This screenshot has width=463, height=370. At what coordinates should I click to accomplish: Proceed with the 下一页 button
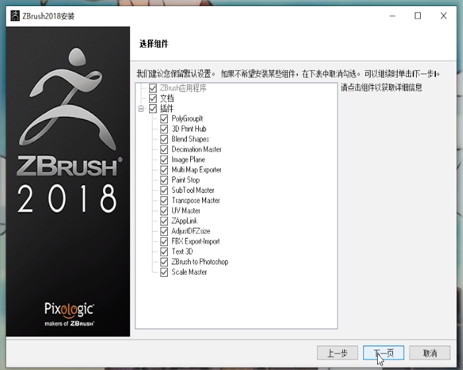click(384, 353)
